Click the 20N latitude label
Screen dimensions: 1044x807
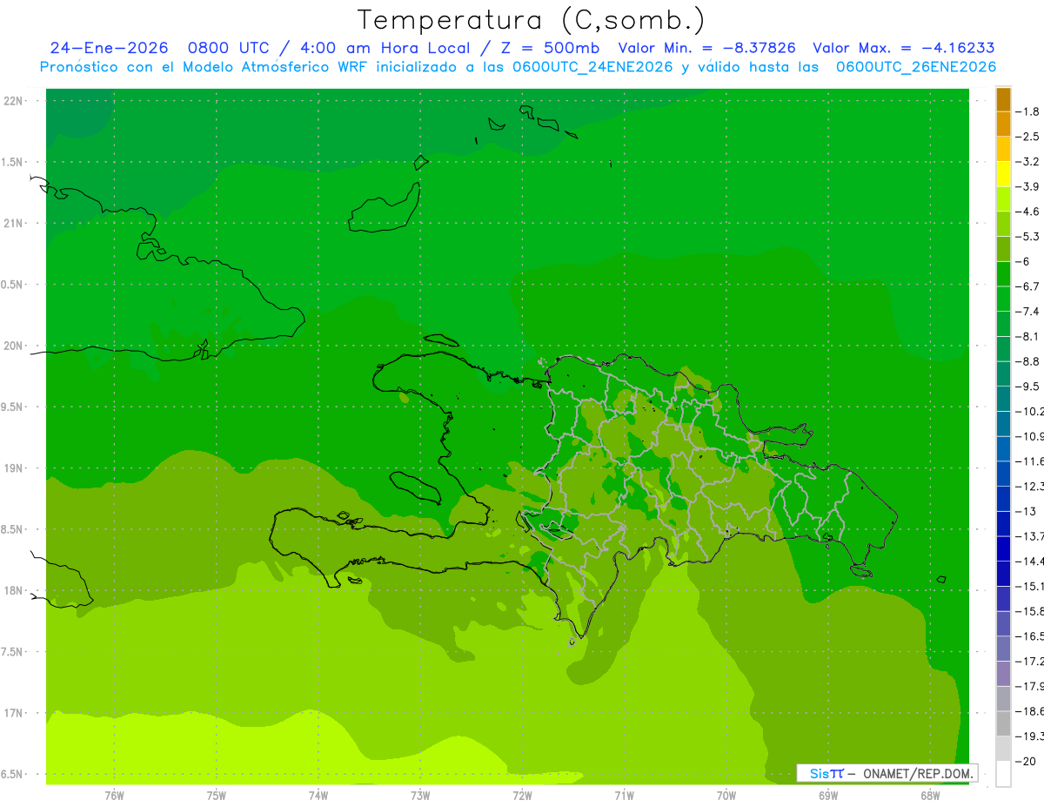[13, 346]
